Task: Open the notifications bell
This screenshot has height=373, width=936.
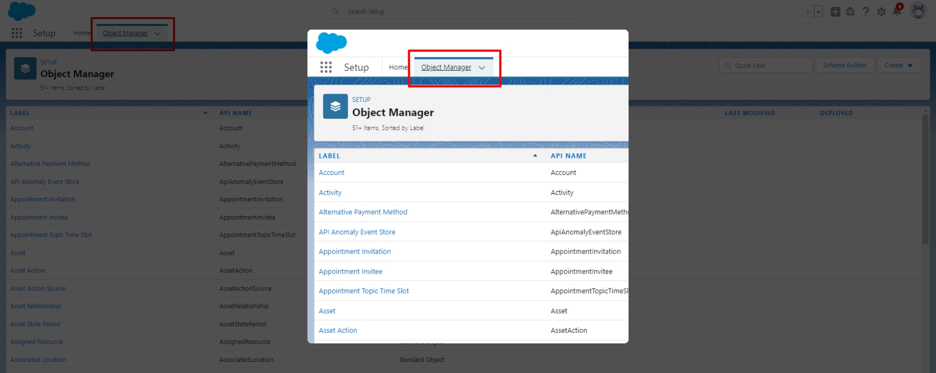Action: pos(897,11)
